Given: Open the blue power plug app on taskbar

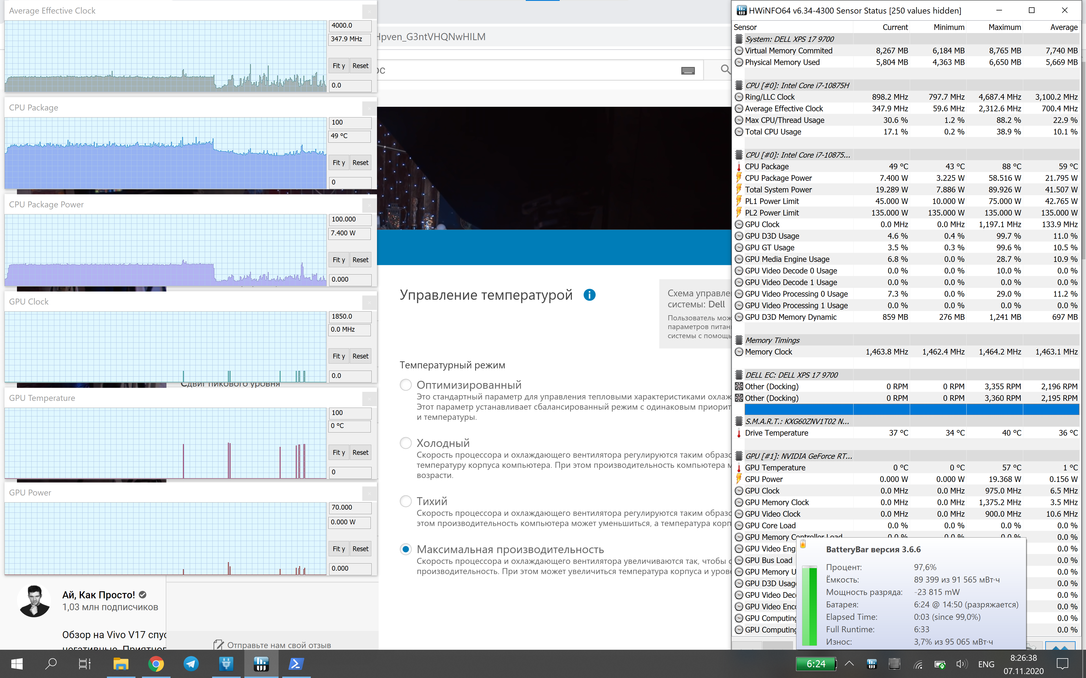Looking at the screenshot, I should pos(226,664).
